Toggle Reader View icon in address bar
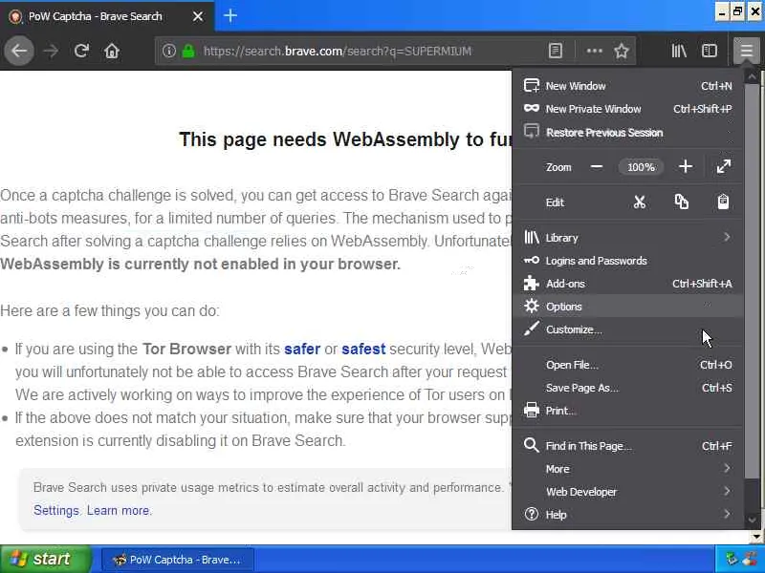This screenshot has height=573, width=765. pos(556,51)
